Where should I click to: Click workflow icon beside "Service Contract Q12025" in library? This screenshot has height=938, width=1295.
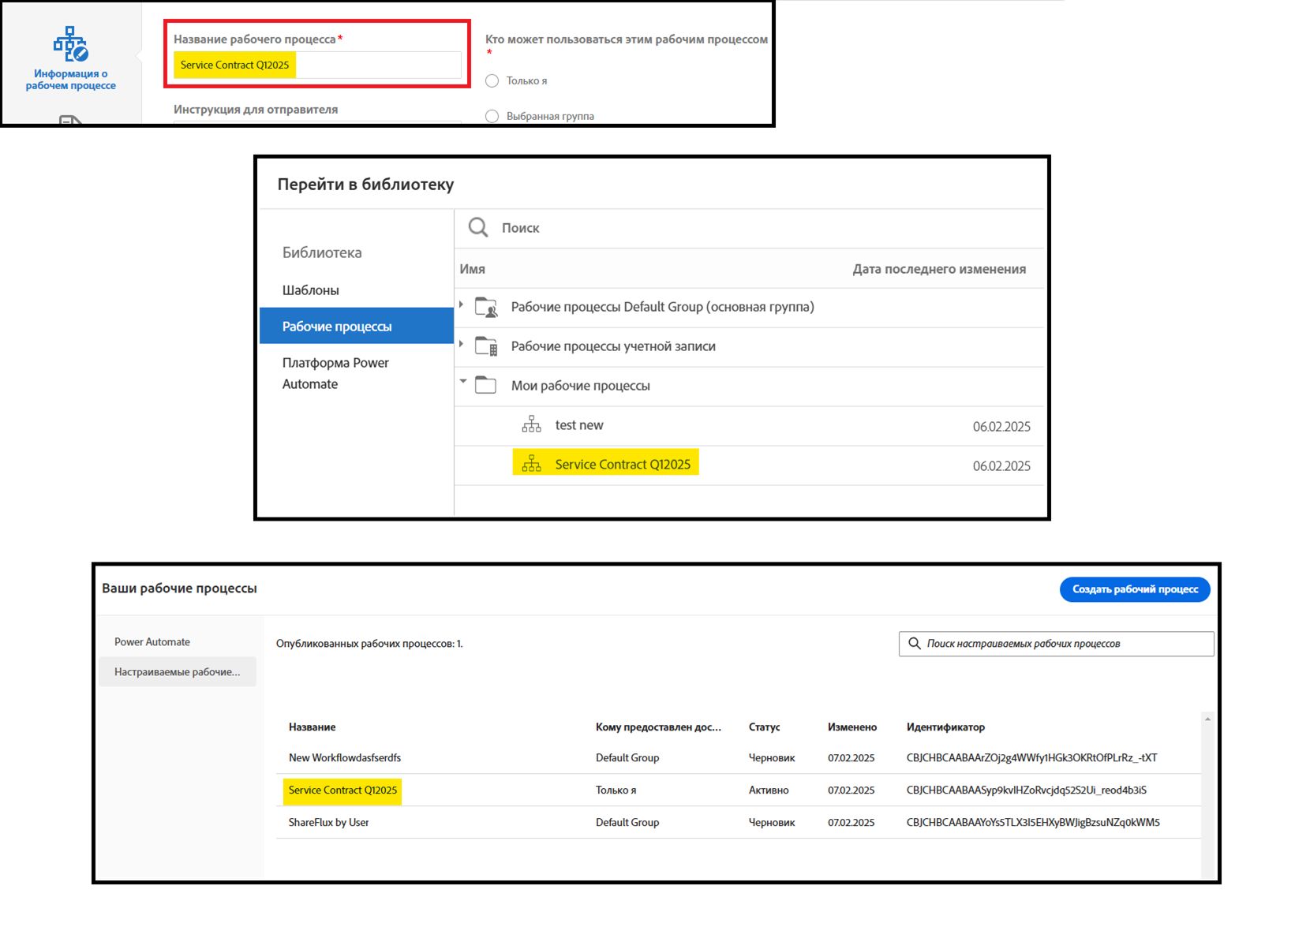tap(532, 464)
